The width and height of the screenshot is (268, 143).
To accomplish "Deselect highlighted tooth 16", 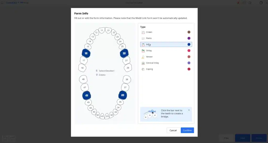I will pyautogui.click(x=86, y=53).
